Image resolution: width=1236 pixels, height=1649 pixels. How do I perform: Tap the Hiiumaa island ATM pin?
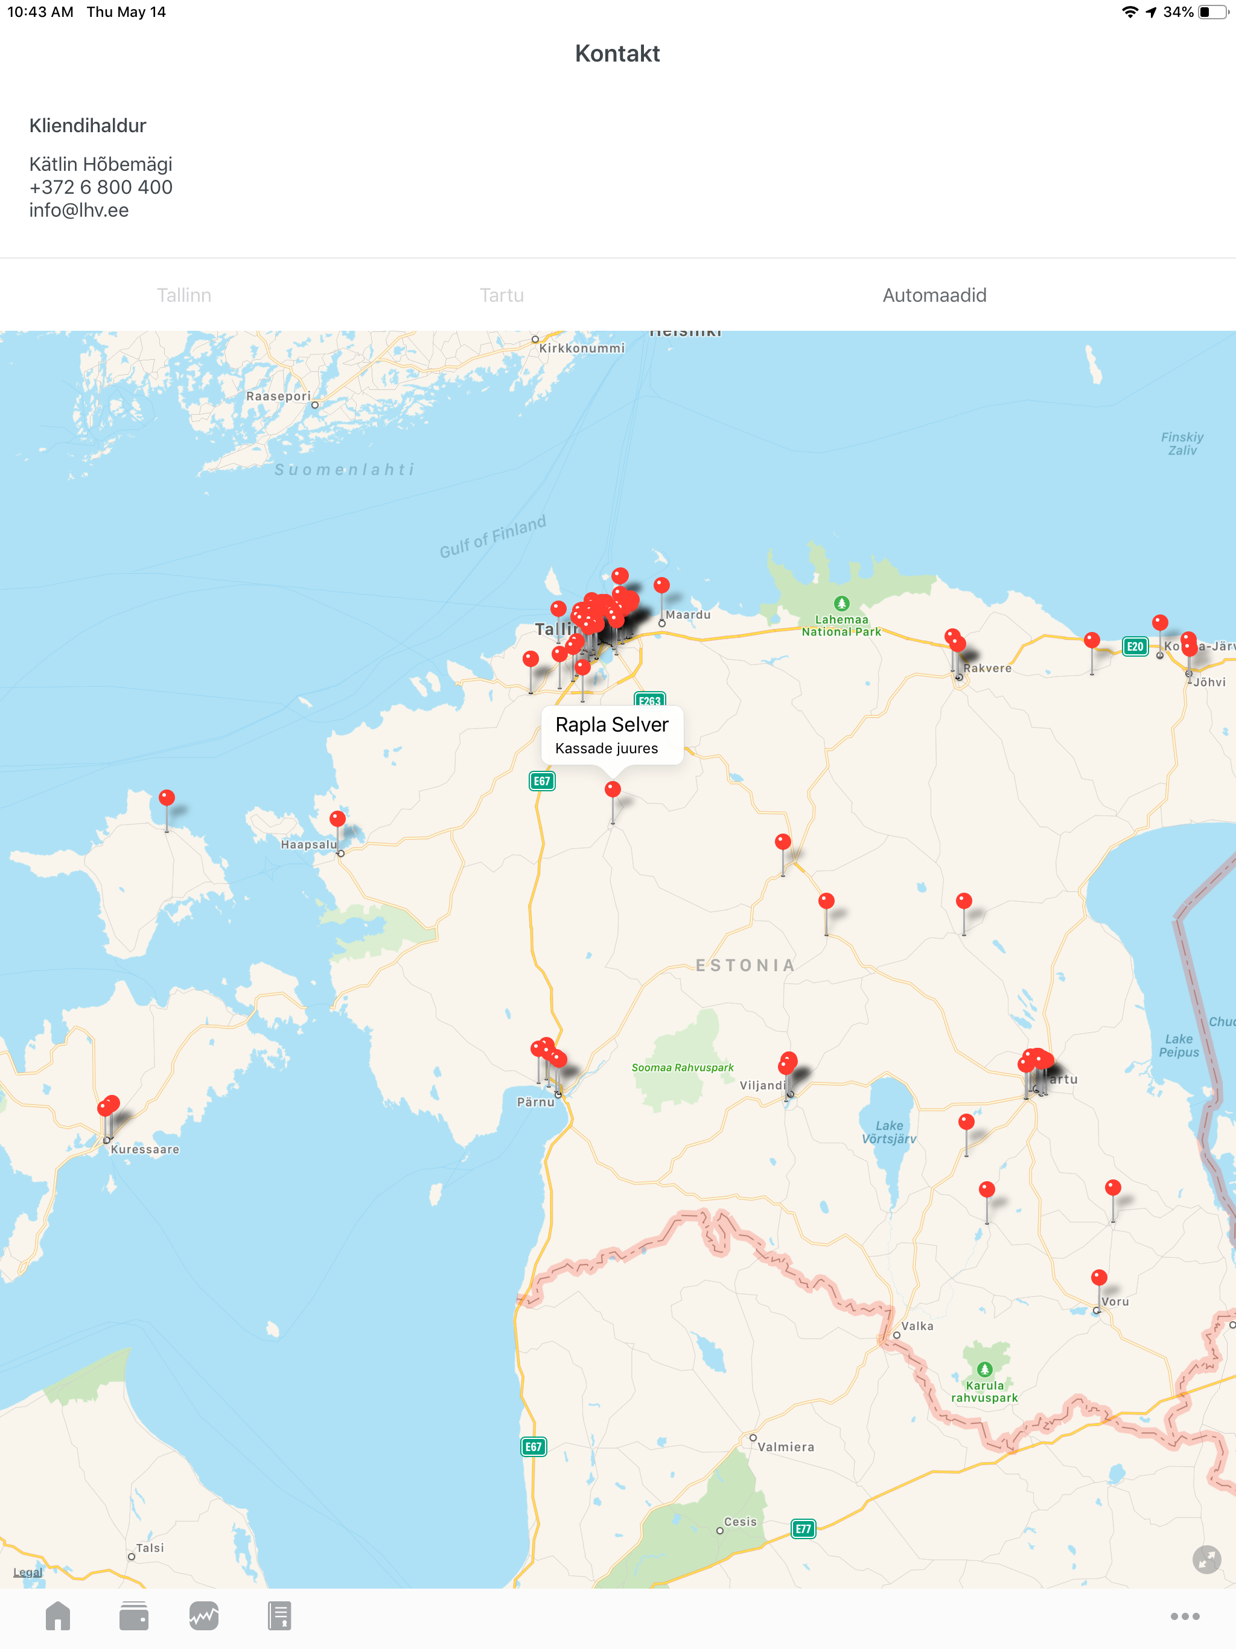[x=167, y=799]
